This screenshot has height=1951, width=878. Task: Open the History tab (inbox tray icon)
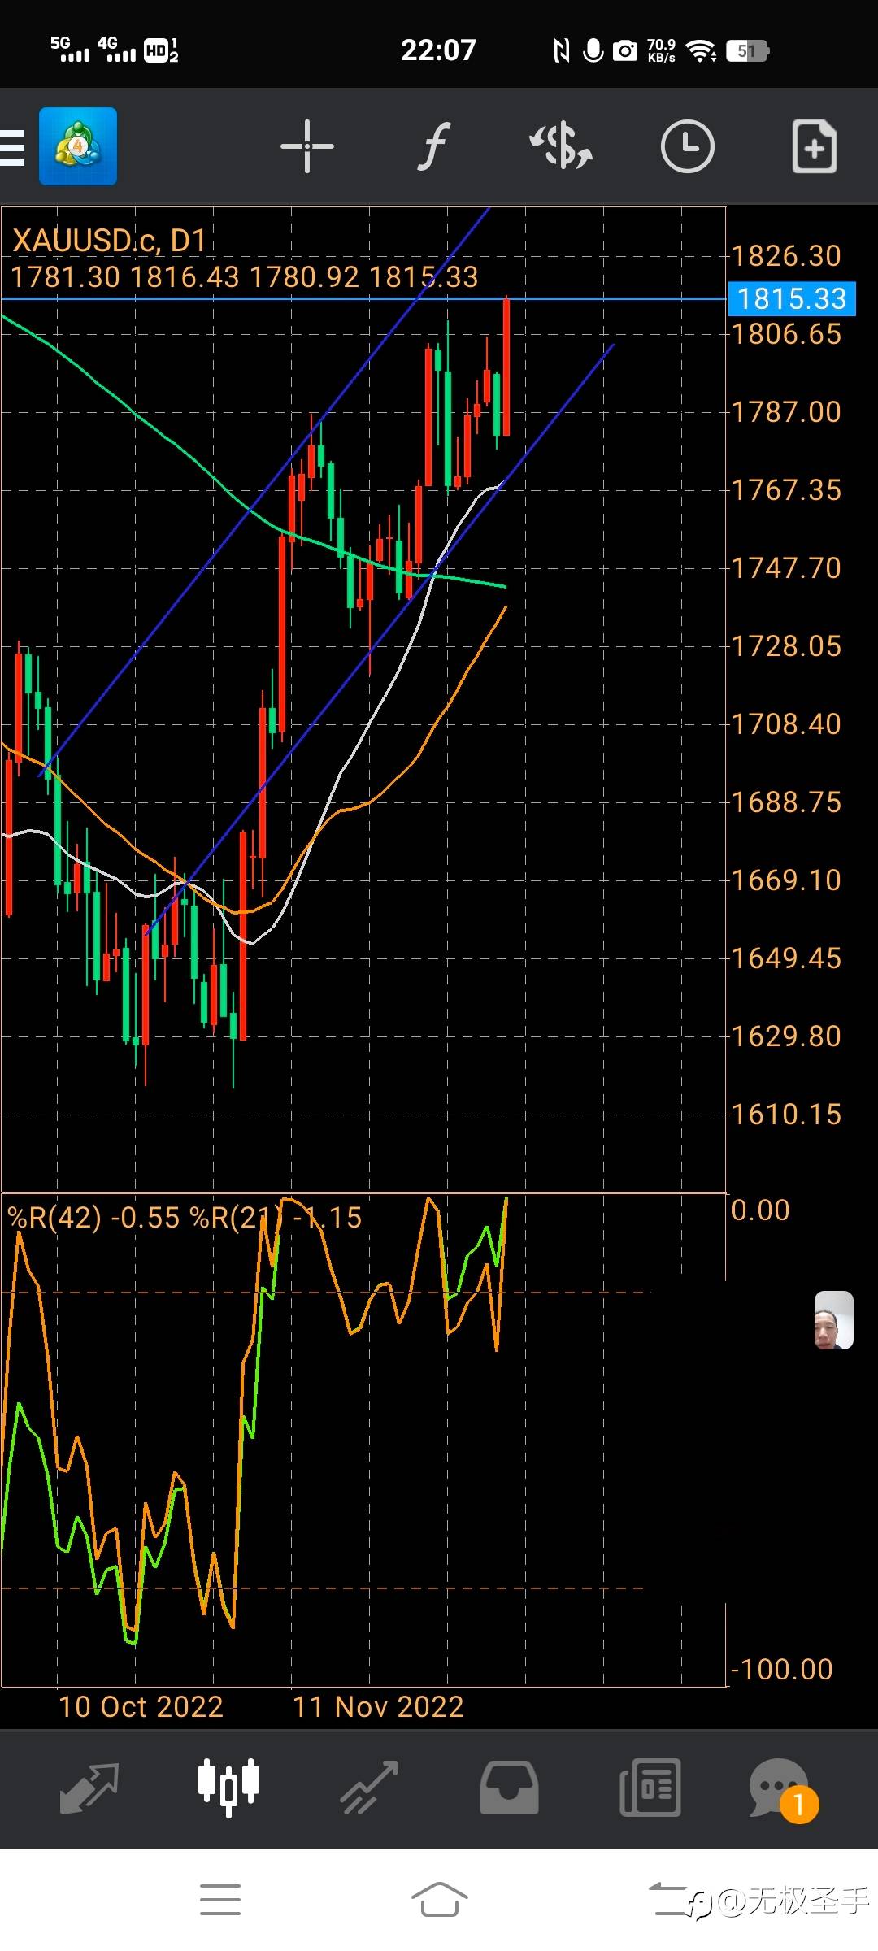coord(509,1788)
